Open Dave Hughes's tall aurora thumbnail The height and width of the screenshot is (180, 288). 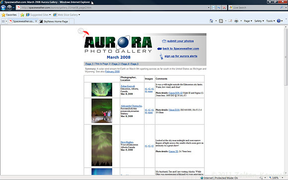point(102,146)
